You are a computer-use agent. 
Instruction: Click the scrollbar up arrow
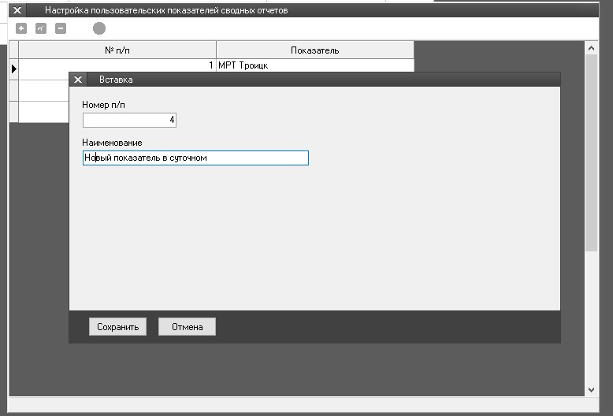click(592, 49)
